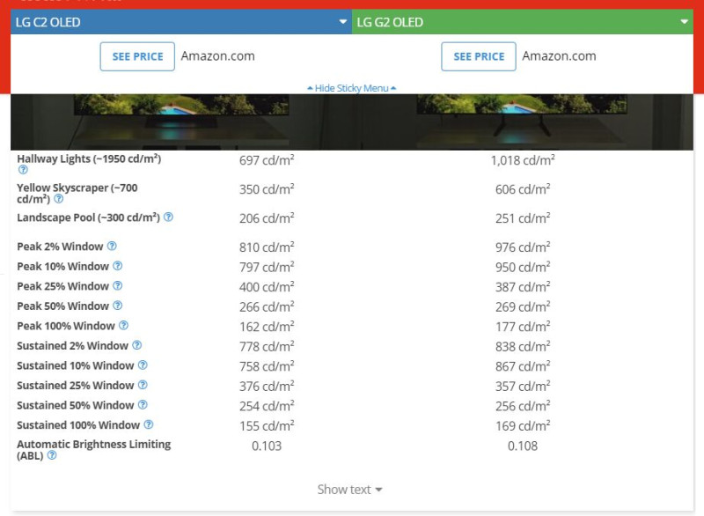The width and height of the screenshot is (704, 516).
Task: Select the G2 value 357 cd/m²
Action: point(523,386)
